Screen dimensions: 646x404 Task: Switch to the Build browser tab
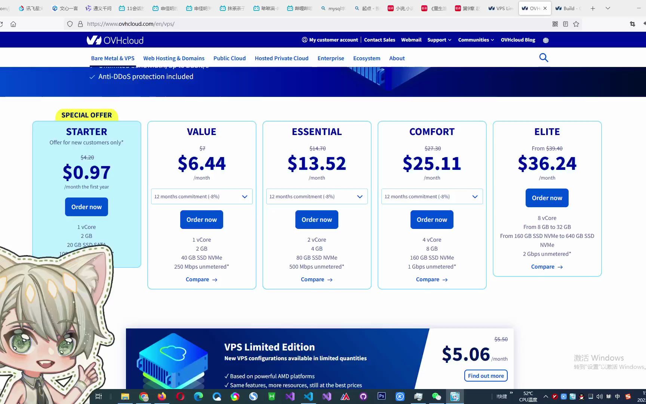[568, 8]
